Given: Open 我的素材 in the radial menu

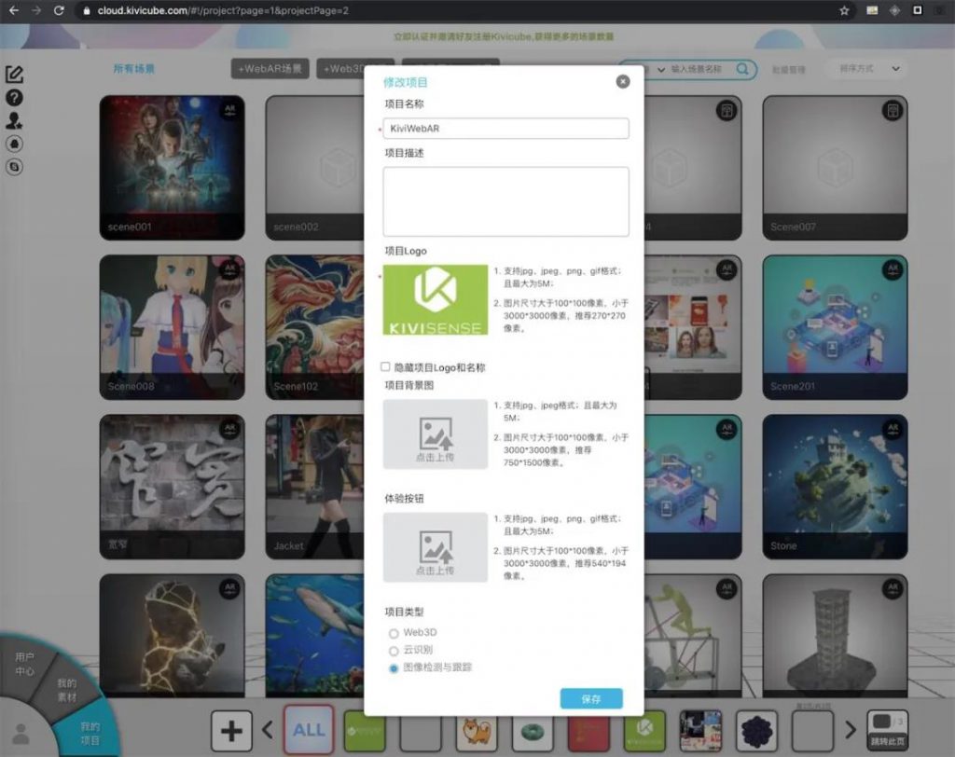Looking at the screenshot, I should click(x=67, y=691).
